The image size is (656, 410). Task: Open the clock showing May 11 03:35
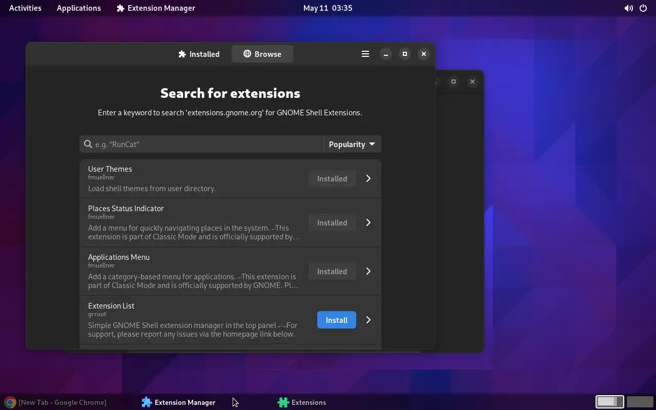[x=328, y=8]
